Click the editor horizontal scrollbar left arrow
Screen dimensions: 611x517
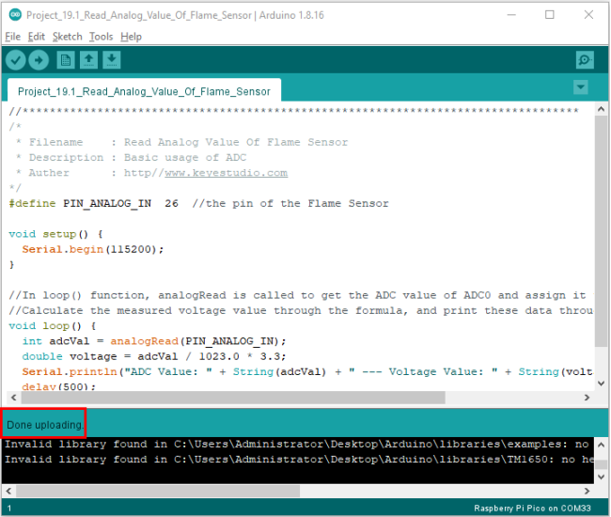pyautogui.click(x=14, y=398)
